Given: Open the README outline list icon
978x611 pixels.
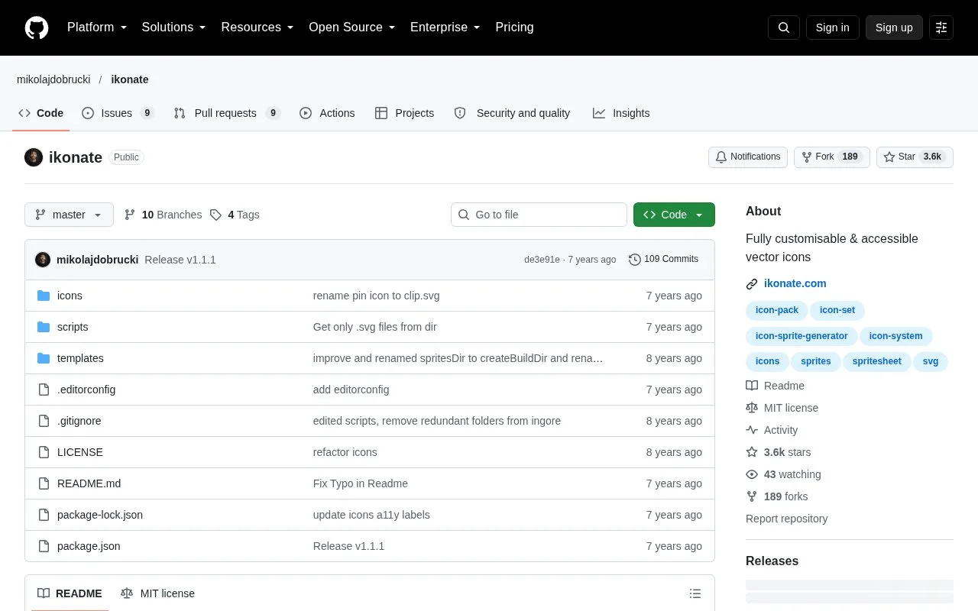Looking at the screenshot, I should [x=695, y=593].
